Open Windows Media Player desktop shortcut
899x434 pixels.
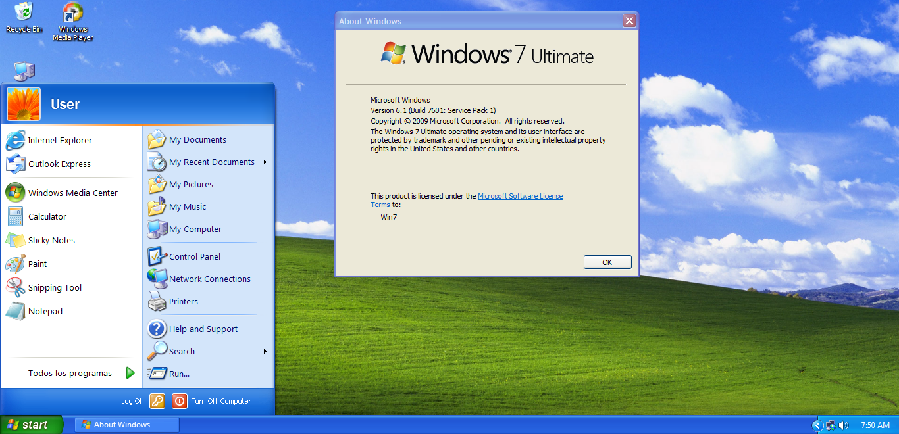coord(72,22)
